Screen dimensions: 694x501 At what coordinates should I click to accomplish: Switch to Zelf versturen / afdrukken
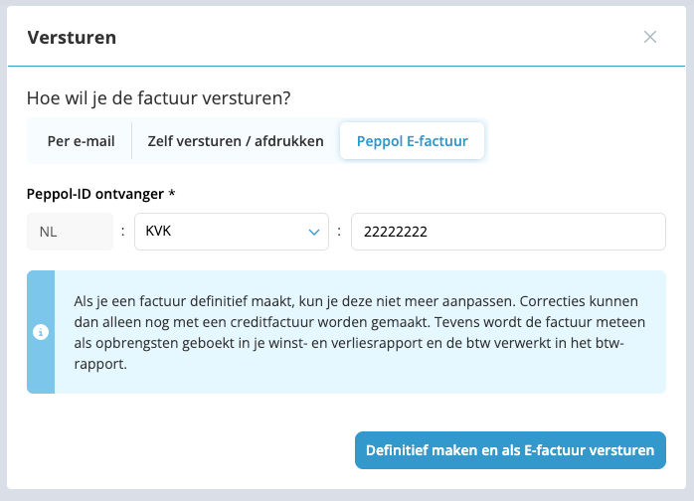coord(236,141)
